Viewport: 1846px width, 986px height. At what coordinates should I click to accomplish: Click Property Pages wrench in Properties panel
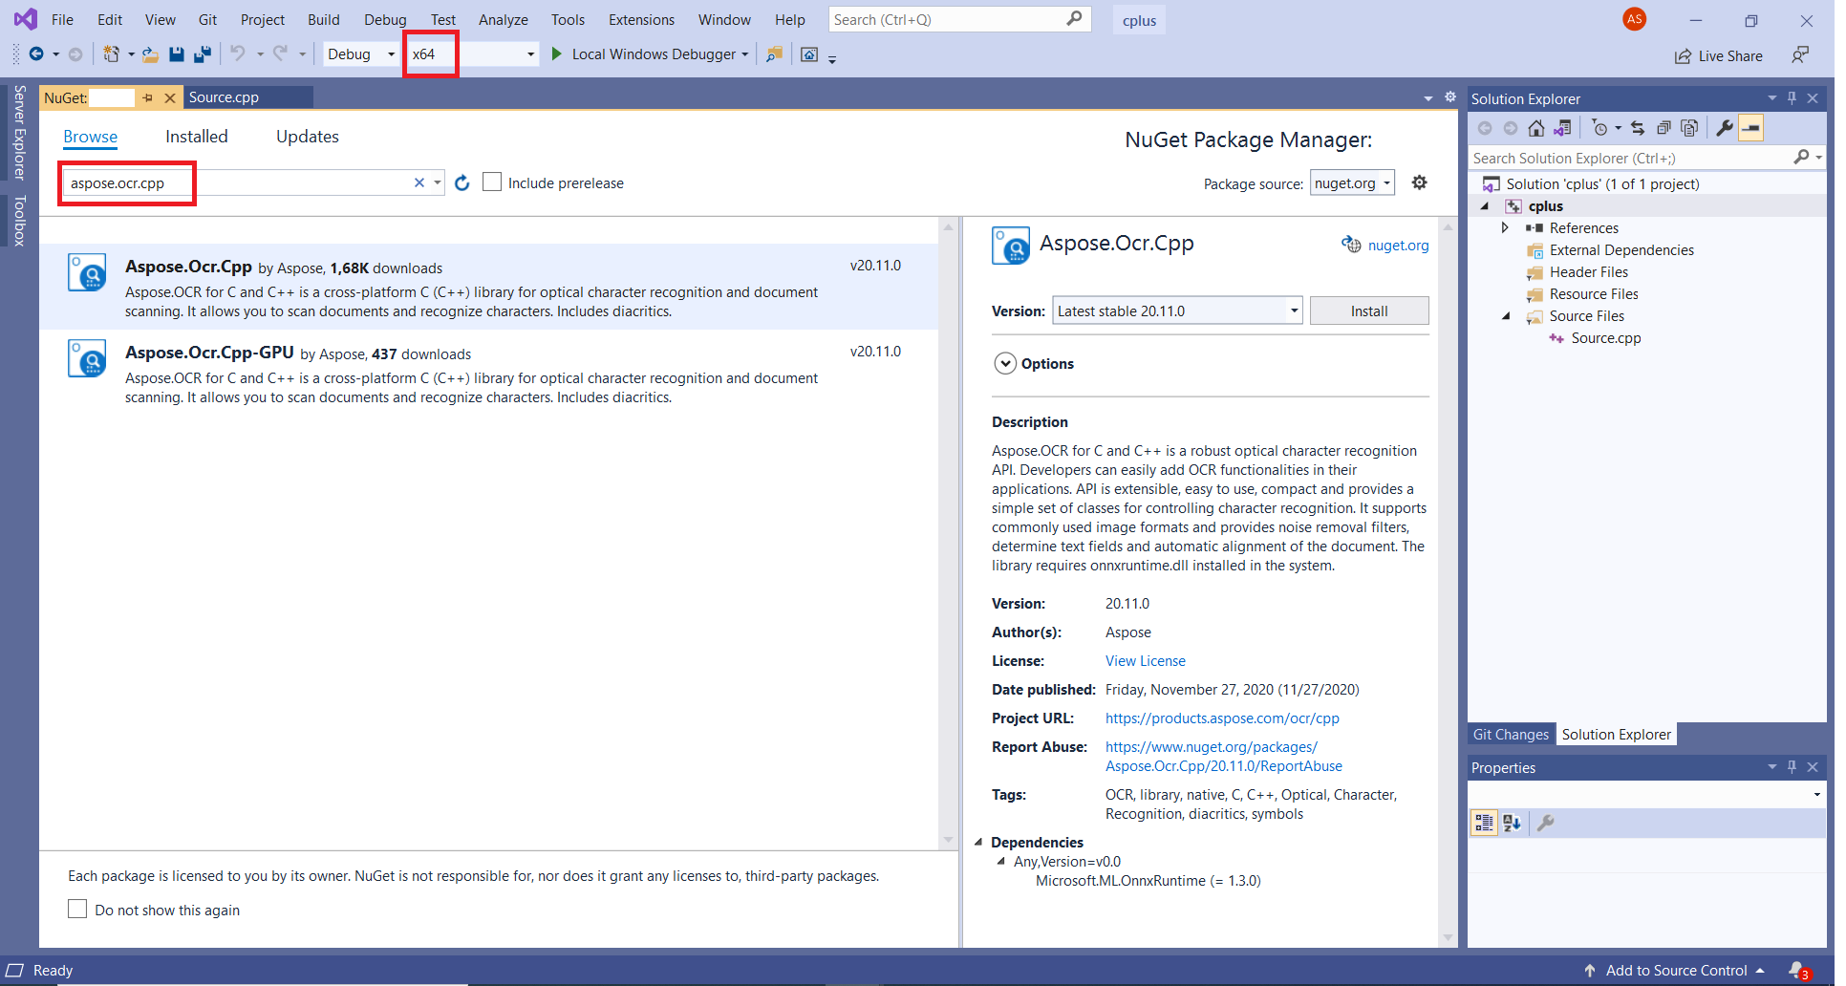click(1546, 823)
